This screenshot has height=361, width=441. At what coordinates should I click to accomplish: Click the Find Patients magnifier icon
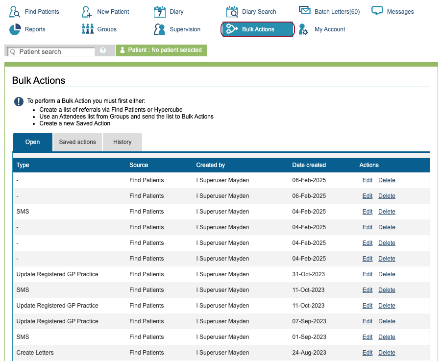point(15,12)
